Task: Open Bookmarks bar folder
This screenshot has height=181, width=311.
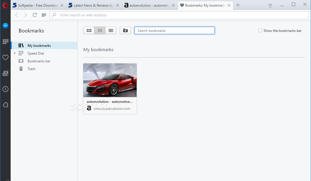Action: (39, 61)
